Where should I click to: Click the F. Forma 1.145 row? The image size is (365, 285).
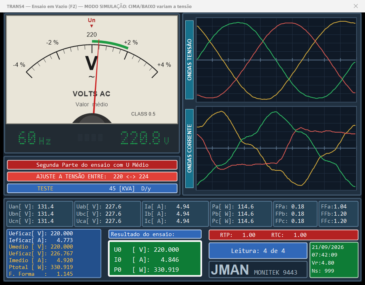click(x=41, y=274)
